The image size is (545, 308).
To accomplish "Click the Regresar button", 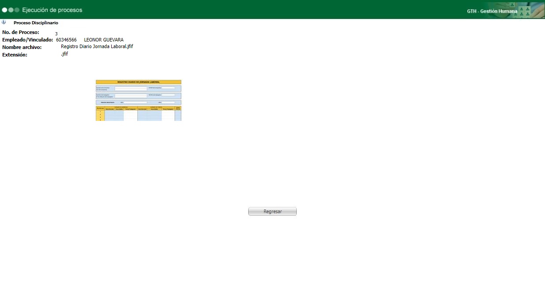I will pyautogui.click(x=272, y=211).
